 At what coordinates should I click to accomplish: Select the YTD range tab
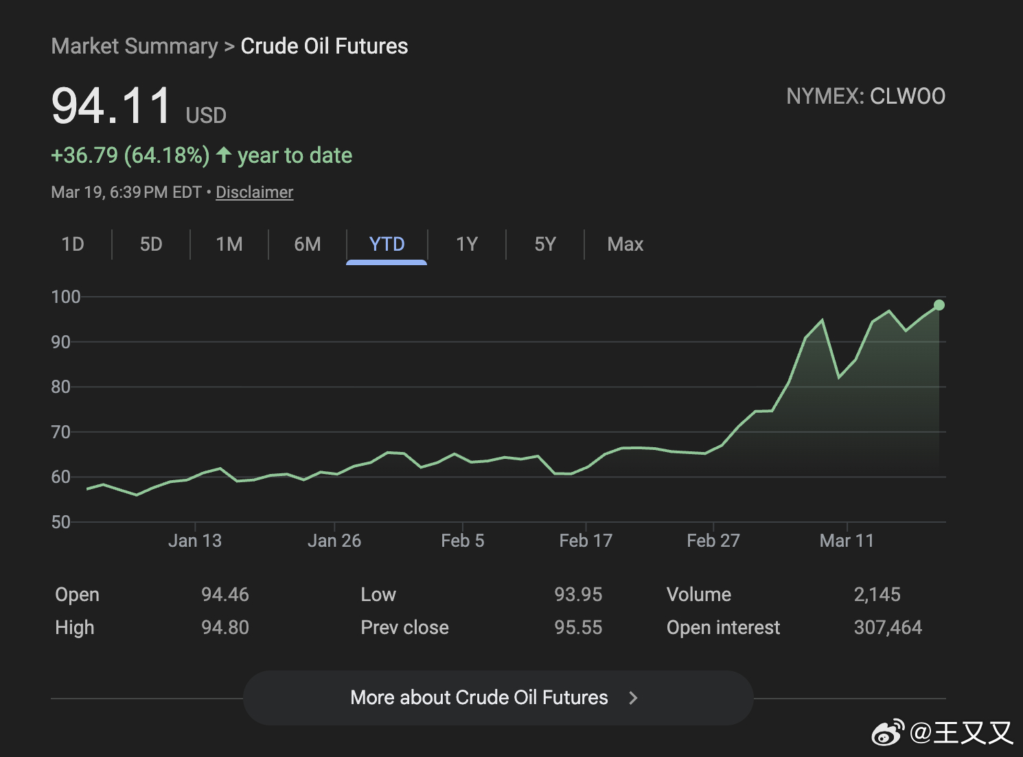(387, 245)
